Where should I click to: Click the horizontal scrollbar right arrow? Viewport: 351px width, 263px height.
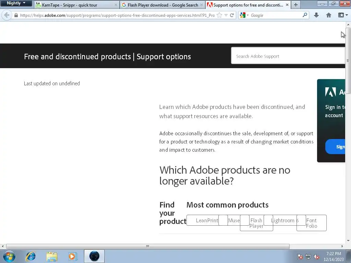(342, 246)
